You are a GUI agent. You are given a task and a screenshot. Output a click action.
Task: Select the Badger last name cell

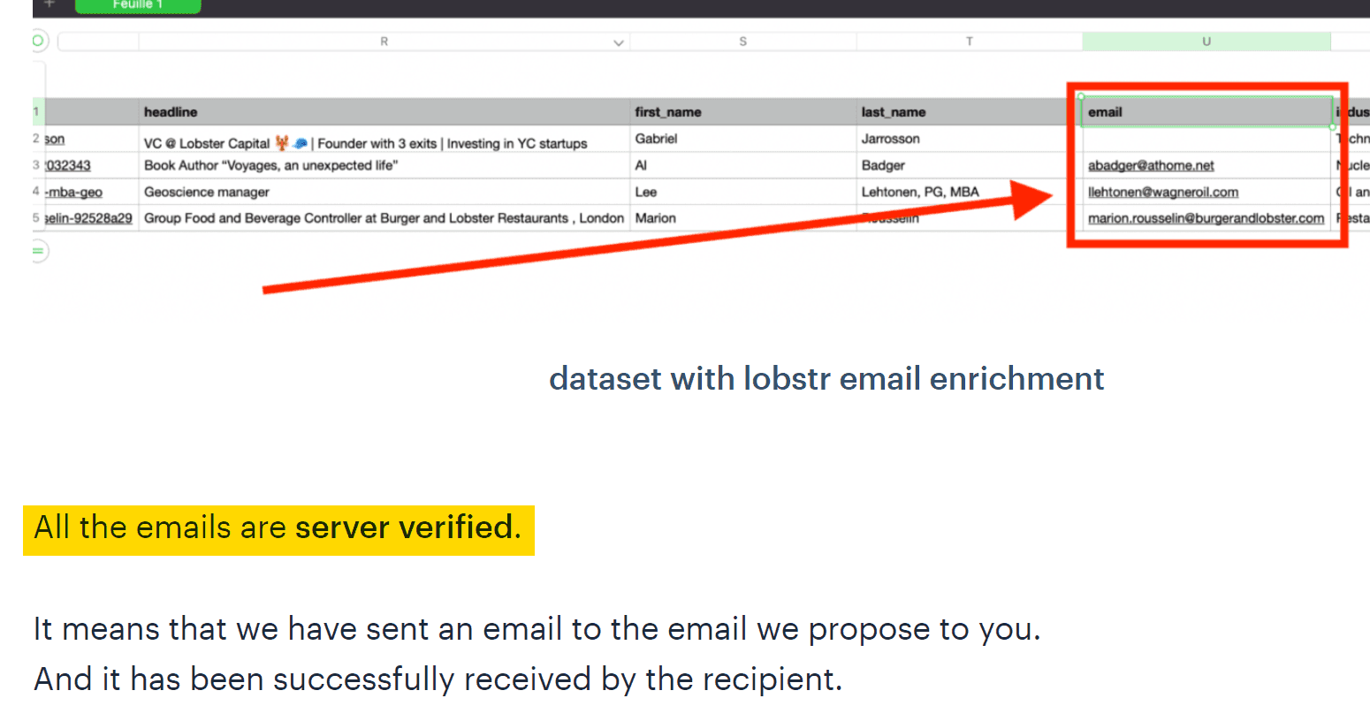pos(970,165)
